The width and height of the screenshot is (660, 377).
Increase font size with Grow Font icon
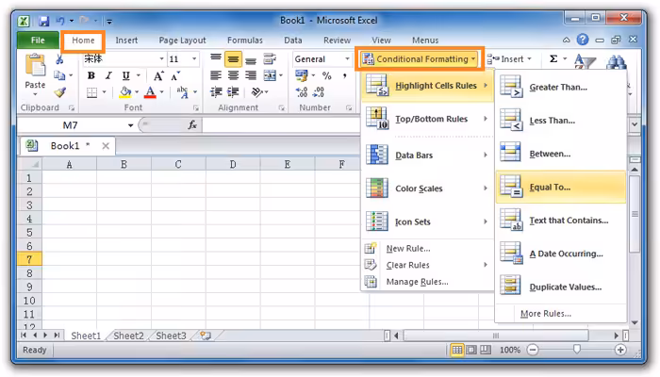click(158, 76)
